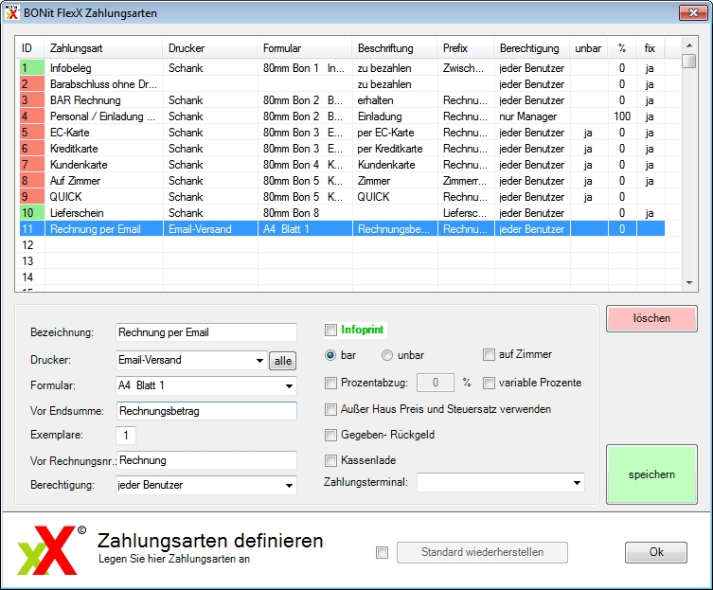Image resolution: width=713 pixels, height=590 pixels.
Task: Click the Prozentabzug value field
Action: coord(436,383)
